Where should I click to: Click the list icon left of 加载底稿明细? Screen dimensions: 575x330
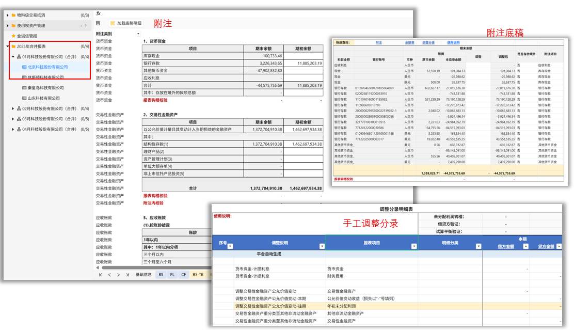pyautogui.click(x=98, y=23)
